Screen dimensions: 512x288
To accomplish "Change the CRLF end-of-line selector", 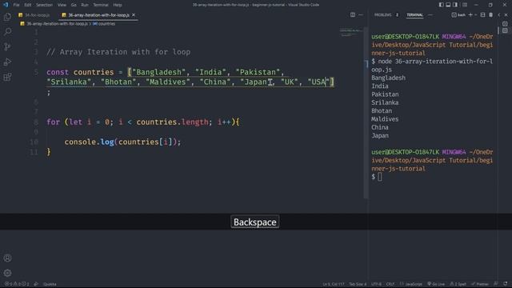I will 390,284.
